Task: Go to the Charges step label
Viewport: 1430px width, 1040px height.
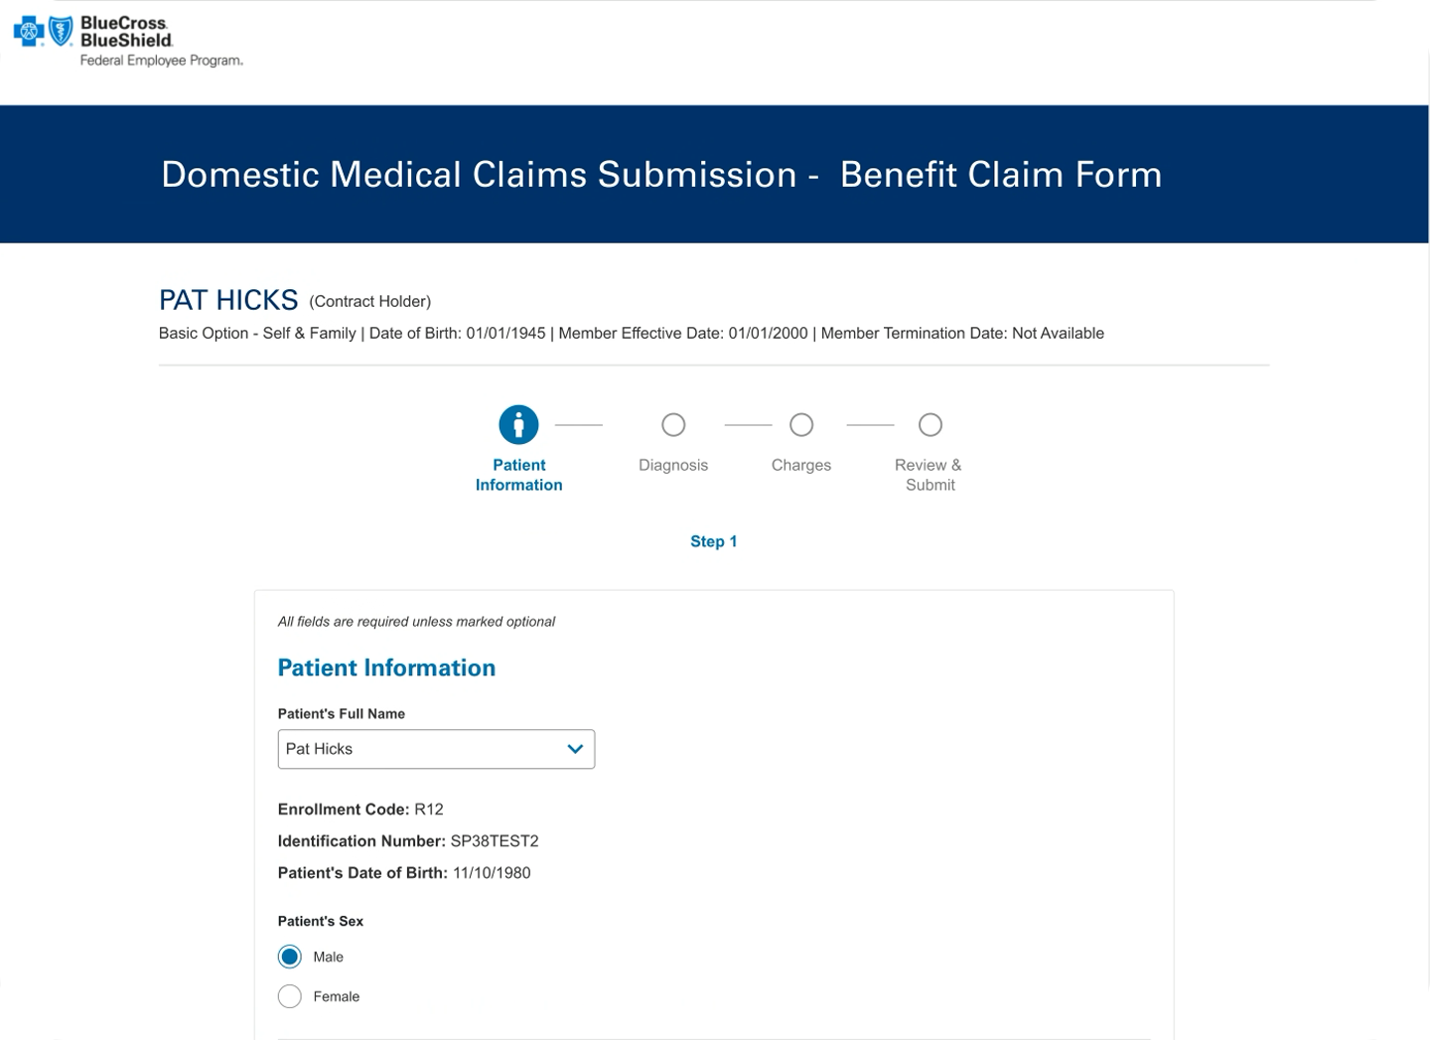Action: (x=801, y=465)
